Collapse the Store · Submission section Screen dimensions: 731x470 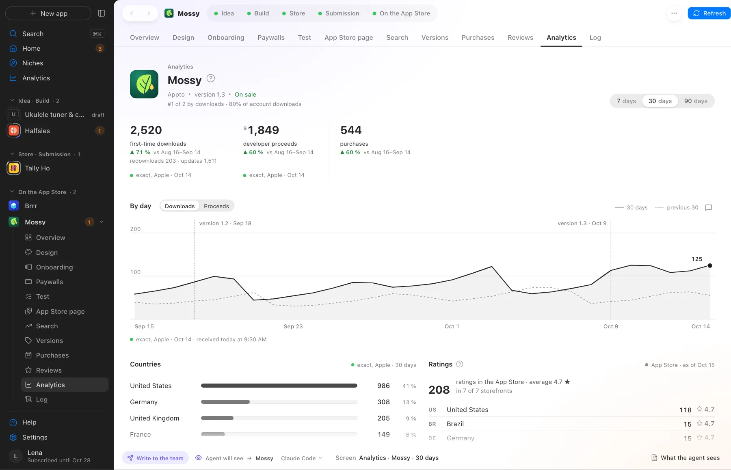tap(12, 154)
